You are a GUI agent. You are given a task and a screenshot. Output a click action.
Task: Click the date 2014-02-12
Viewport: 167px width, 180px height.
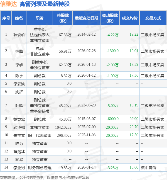[87, 34]
